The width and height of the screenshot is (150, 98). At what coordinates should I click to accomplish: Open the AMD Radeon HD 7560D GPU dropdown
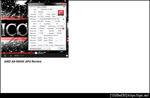tap(40, 49)
